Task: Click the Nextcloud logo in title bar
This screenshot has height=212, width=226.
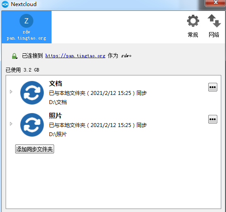Action: click(5, 4)
